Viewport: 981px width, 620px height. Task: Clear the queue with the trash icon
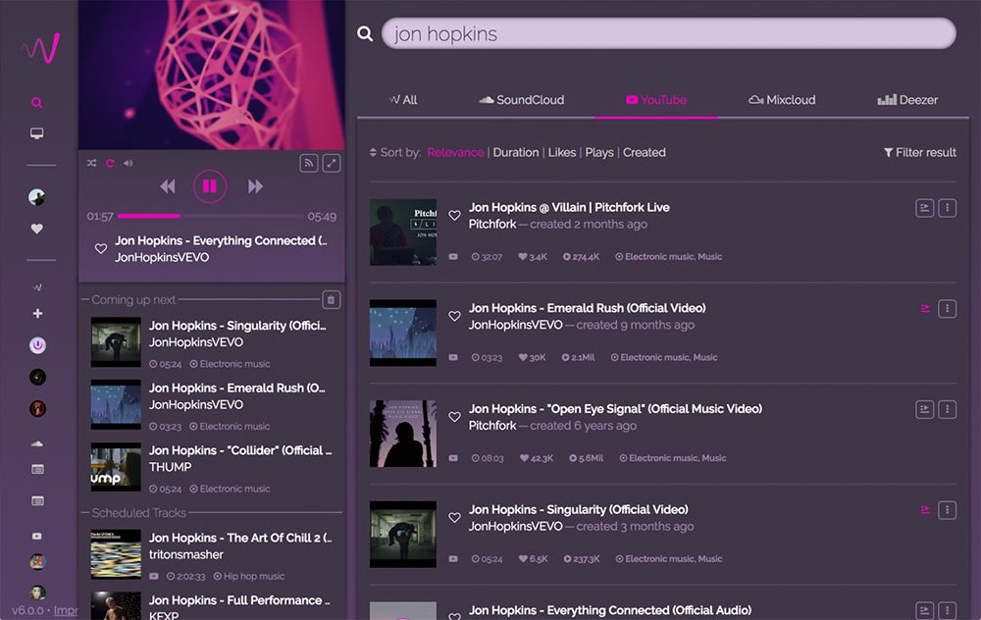pyautogui.click(x=332, y=299)
